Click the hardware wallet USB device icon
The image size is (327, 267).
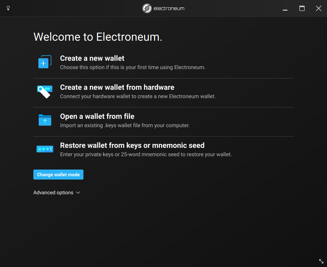click(45, 91)
